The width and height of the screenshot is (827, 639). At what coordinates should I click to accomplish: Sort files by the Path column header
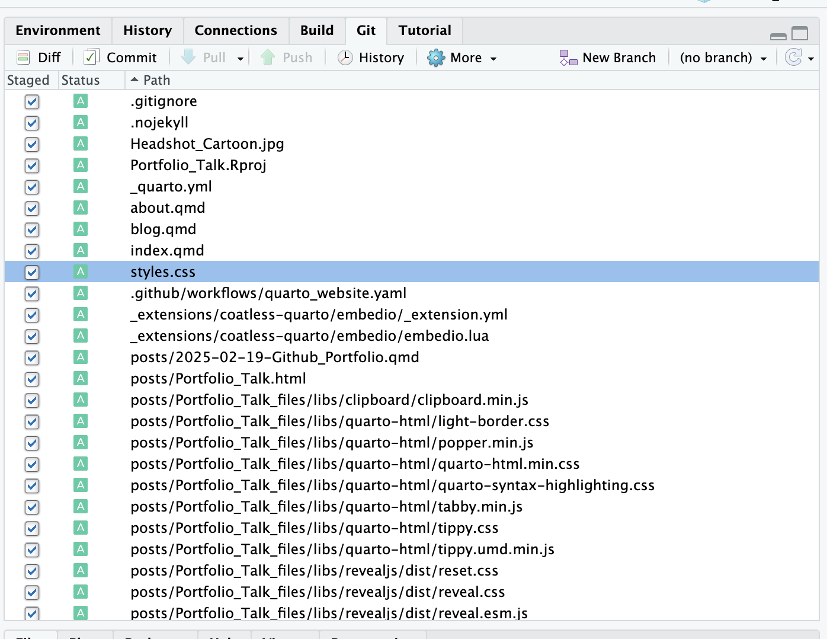tap(156, 80)
